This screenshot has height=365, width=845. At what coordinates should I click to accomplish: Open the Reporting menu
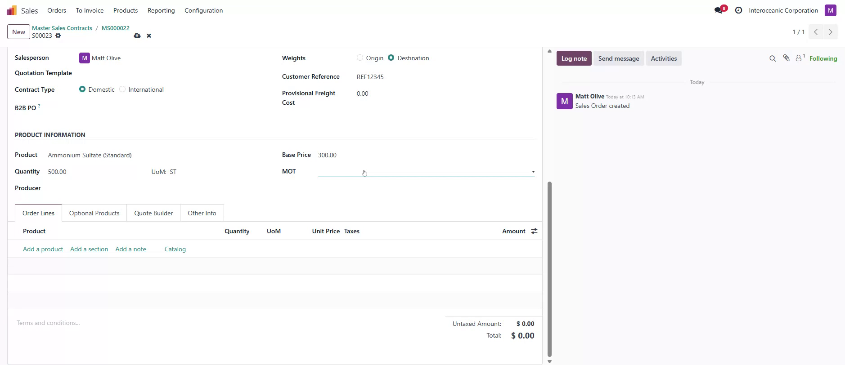point(161,10)
